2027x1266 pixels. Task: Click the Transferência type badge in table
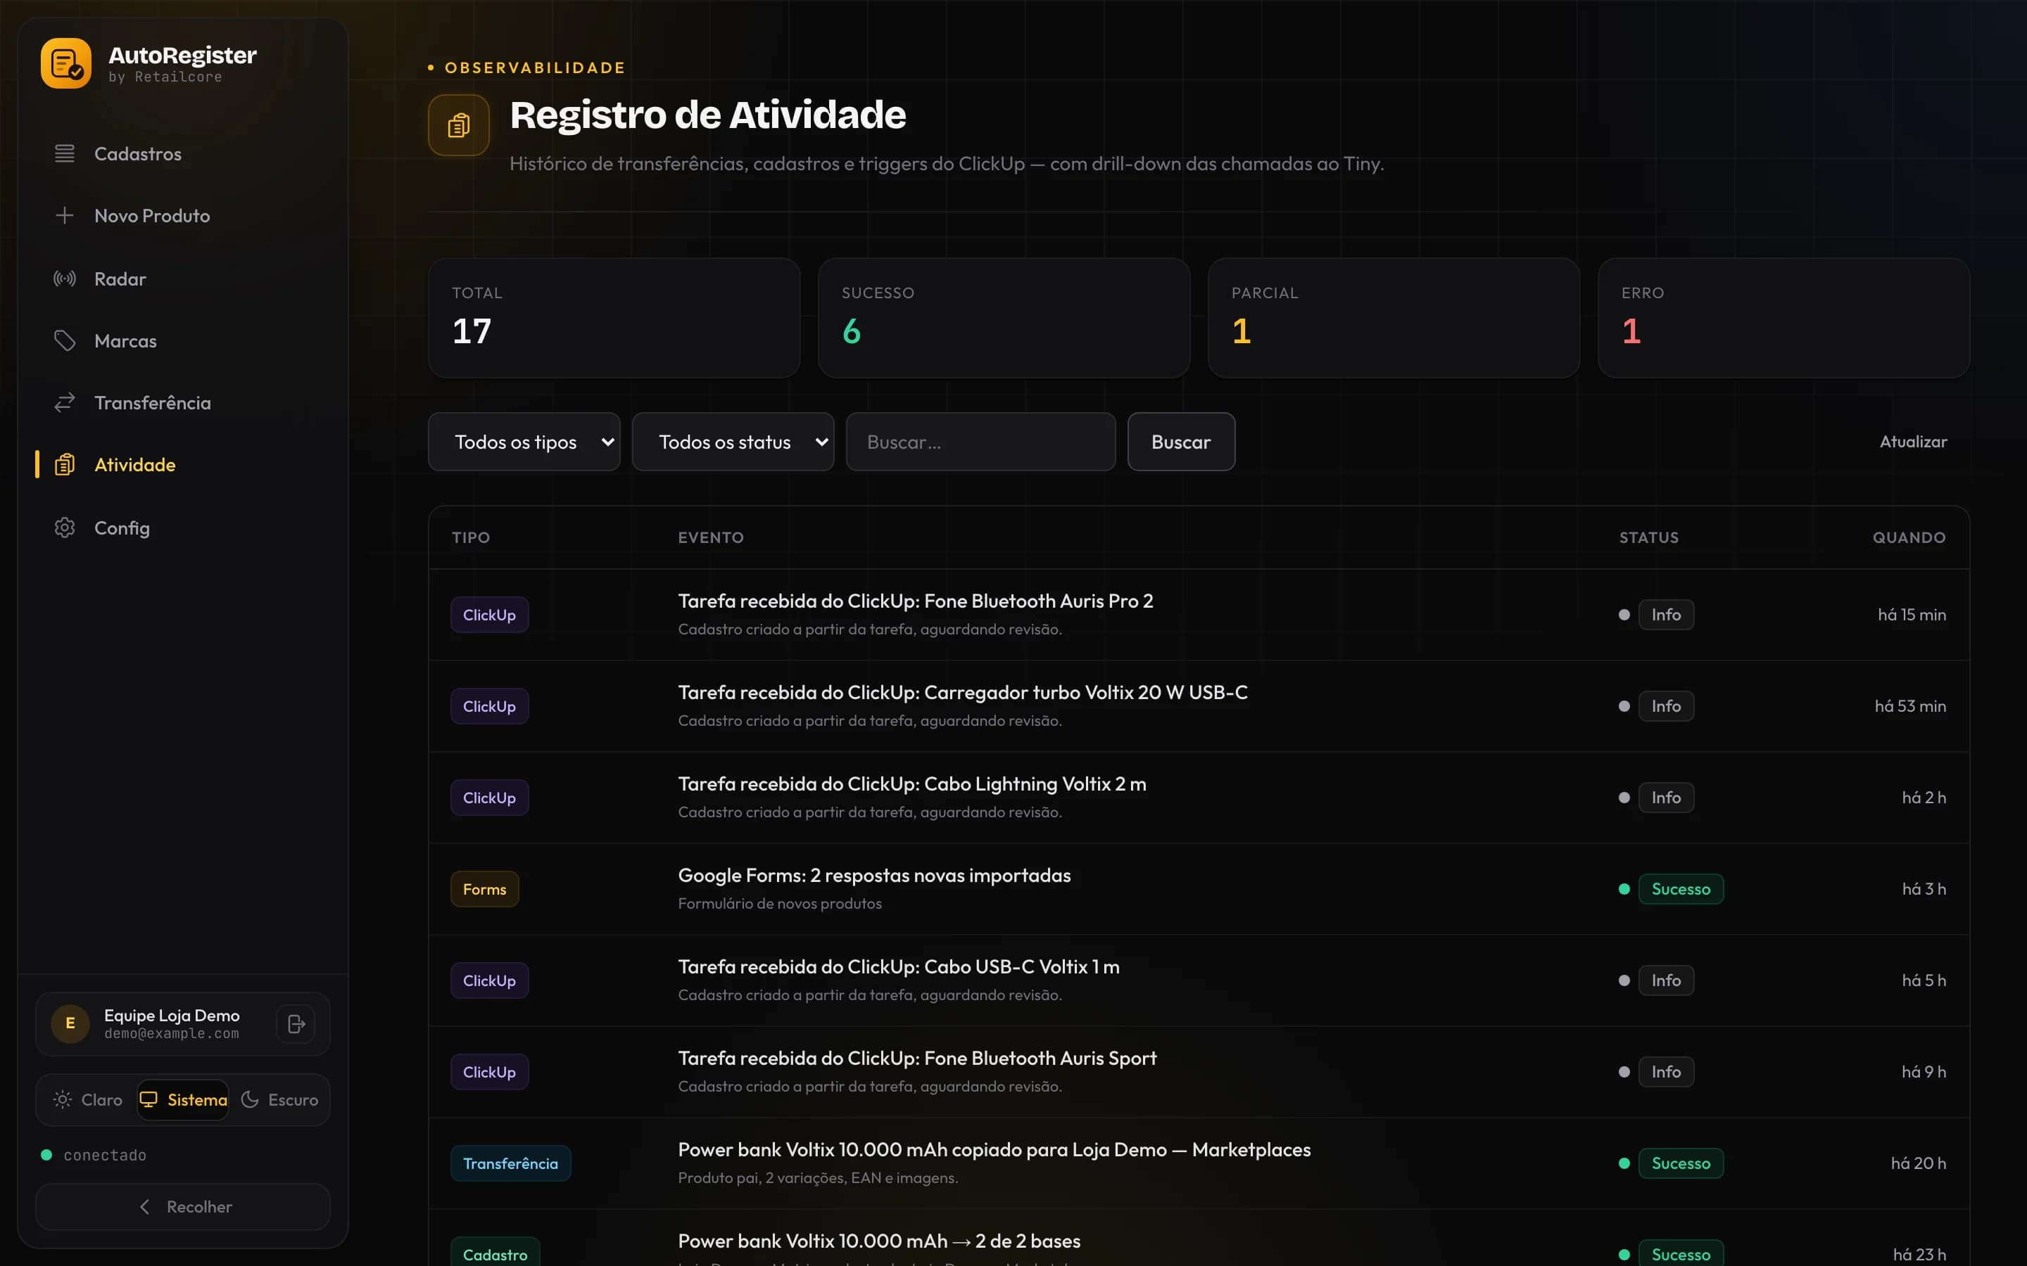coord(510,1163)
